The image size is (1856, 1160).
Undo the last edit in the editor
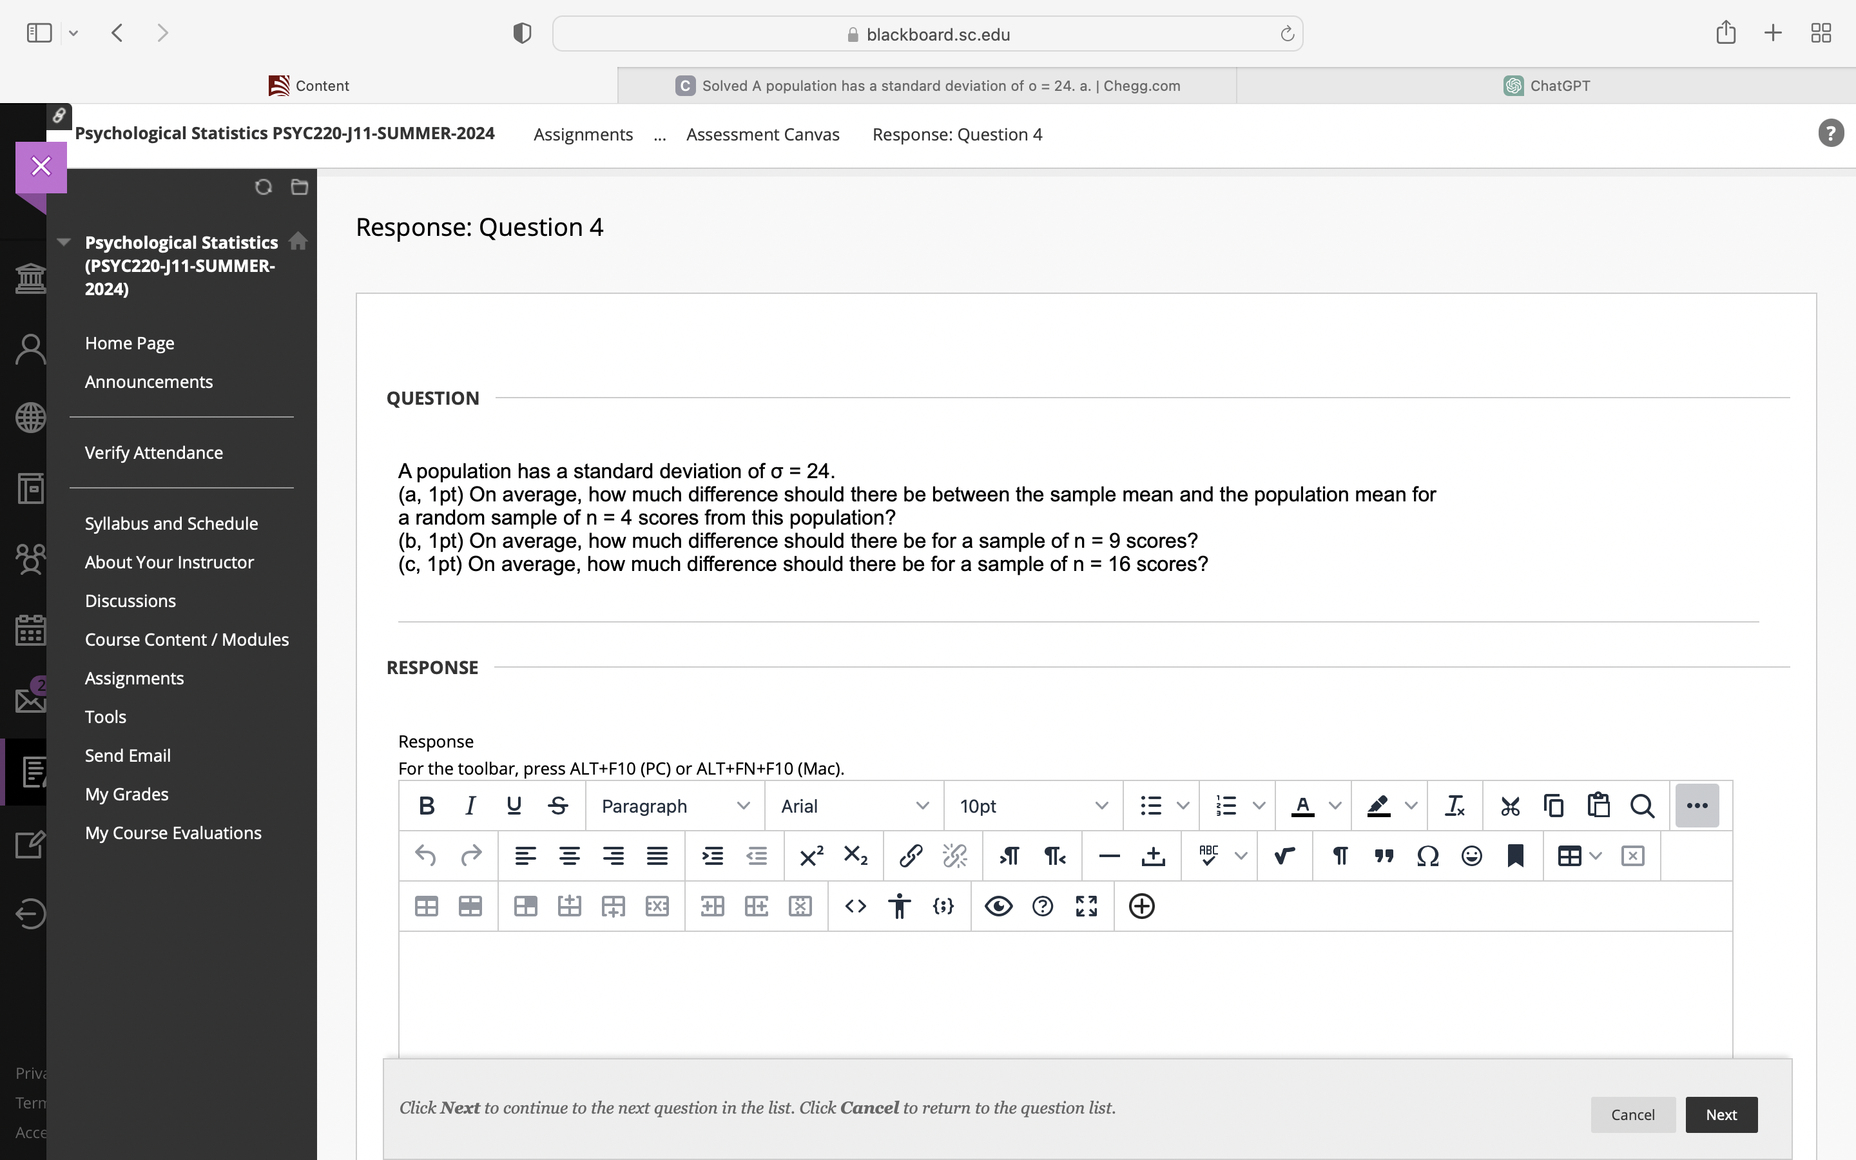click(427, 855)
